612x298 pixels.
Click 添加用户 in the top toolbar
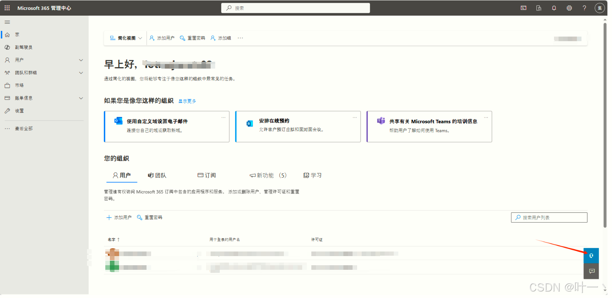point(162,38)
